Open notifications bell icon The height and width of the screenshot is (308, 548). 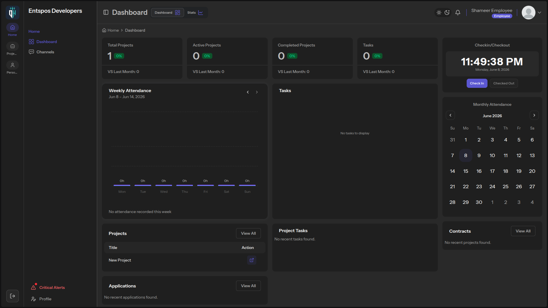click(458, 13)
